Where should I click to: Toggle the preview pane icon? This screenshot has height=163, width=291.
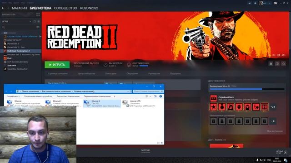(155, 96)
